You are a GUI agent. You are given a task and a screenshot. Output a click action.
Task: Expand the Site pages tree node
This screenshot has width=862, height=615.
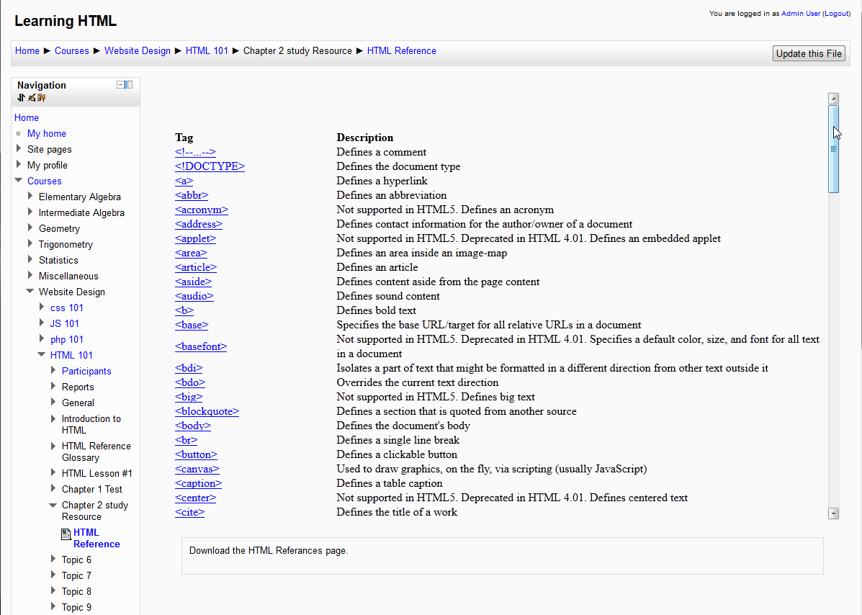pyautogui.click(x=19, y=149)
